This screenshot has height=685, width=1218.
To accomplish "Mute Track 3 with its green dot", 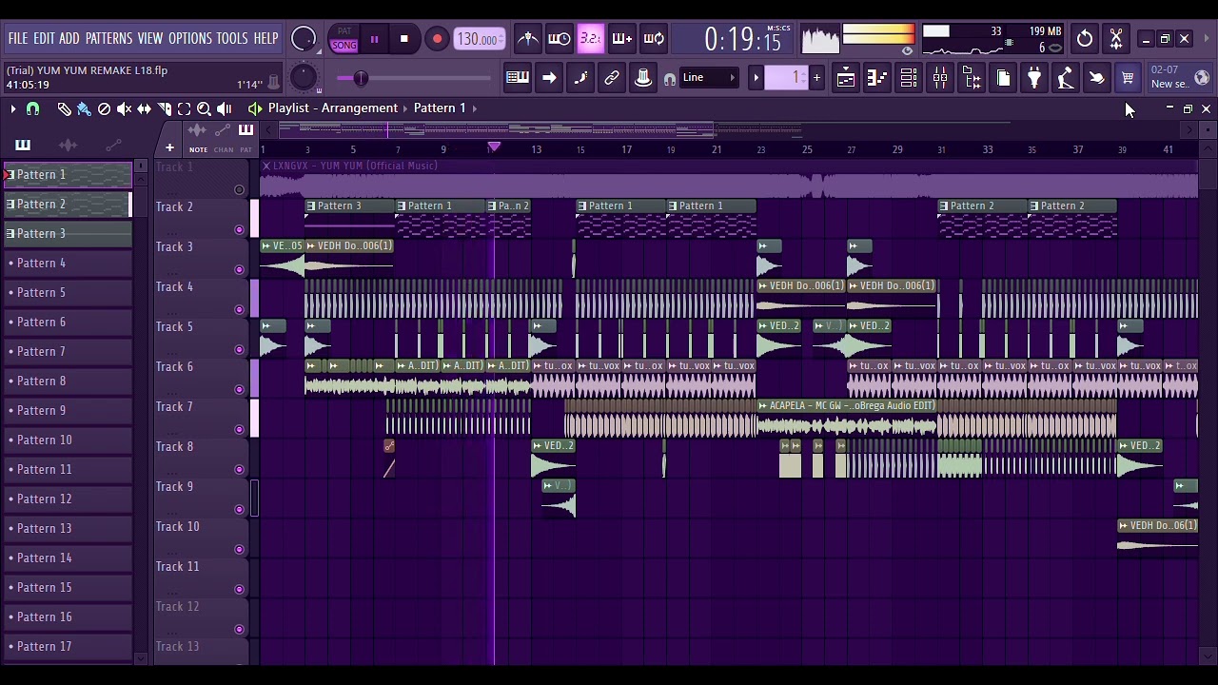I will [239, 269].
